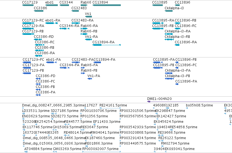Click the CG13894-RA transcript label
This screenshot has height=153, width=232.
click(x=103, y=42)
